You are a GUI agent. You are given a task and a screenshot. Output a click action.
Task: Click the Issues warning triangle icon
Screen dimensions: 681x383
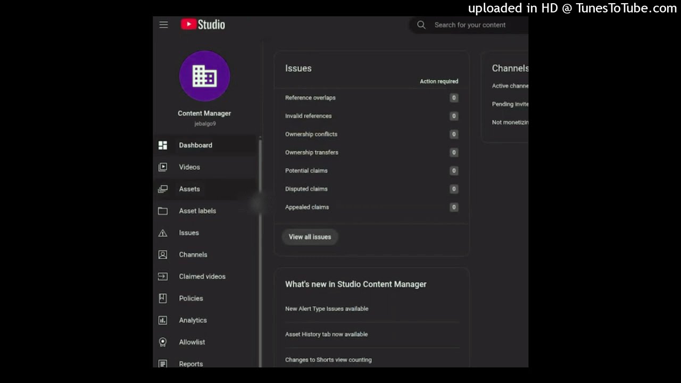163,233
